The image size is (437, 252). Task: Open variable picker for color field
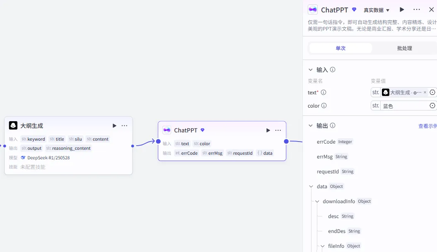pos(432,106)
